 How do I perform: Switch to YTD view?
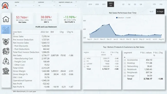(154, 4)
